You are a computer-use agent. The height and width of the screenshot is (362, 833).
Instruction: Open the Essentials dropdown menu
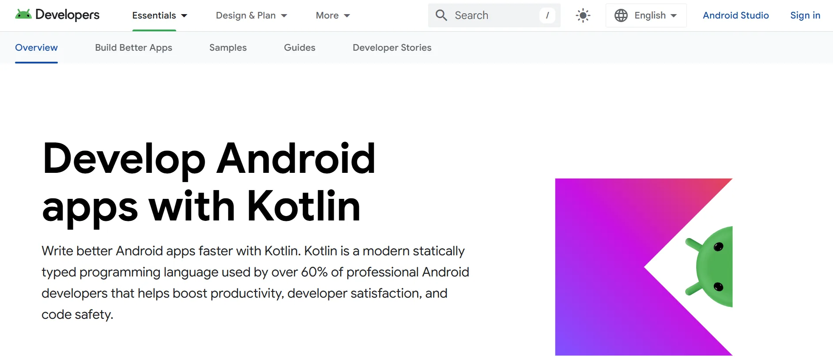[x=160, y=15]
